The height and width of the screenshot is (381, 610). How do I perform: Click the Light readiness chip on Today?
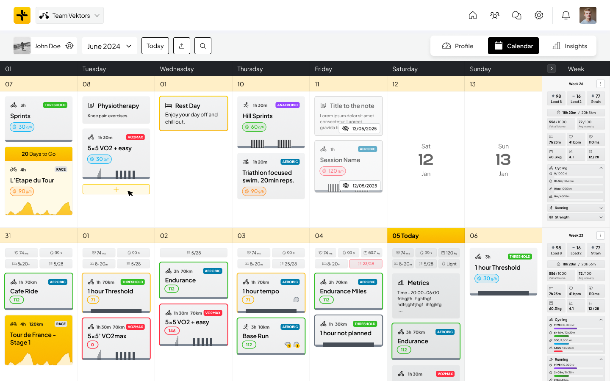(449, 264)
